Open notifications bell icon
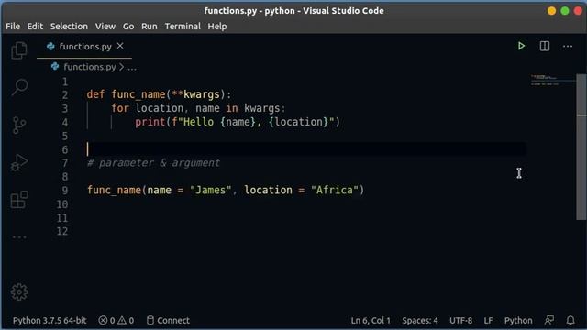The height and width of the screenshot is (330, 587). [x=570, y=320]
